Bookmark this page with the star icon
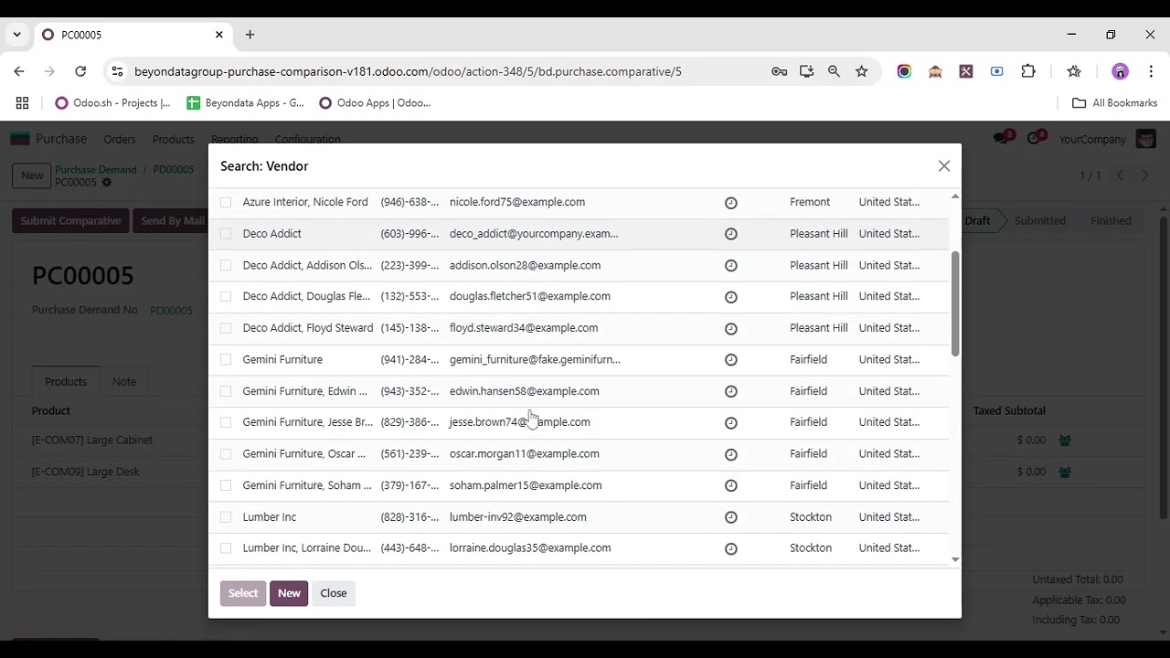Image resolution: width=1170 pixels, height=658 pixels. coord(861,71)
